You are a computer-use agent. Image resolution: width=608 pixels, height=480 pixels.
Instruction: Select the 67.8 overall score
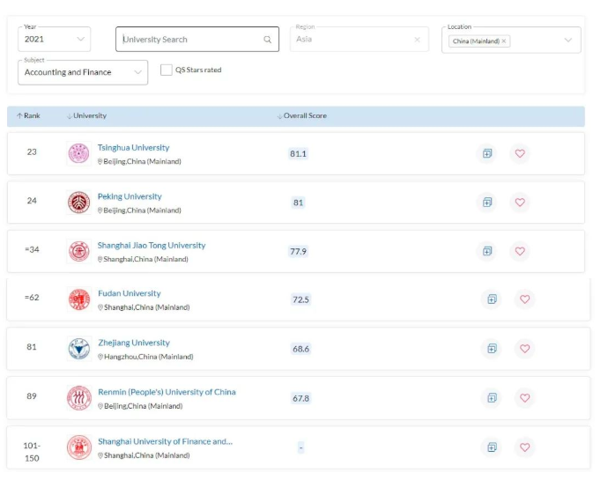[x=300, y=399]
